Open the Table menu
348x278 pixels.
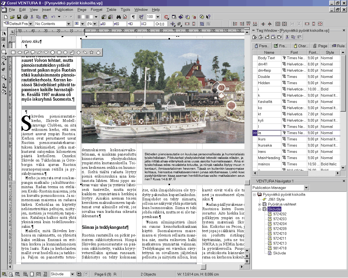[x=111, y=10]
